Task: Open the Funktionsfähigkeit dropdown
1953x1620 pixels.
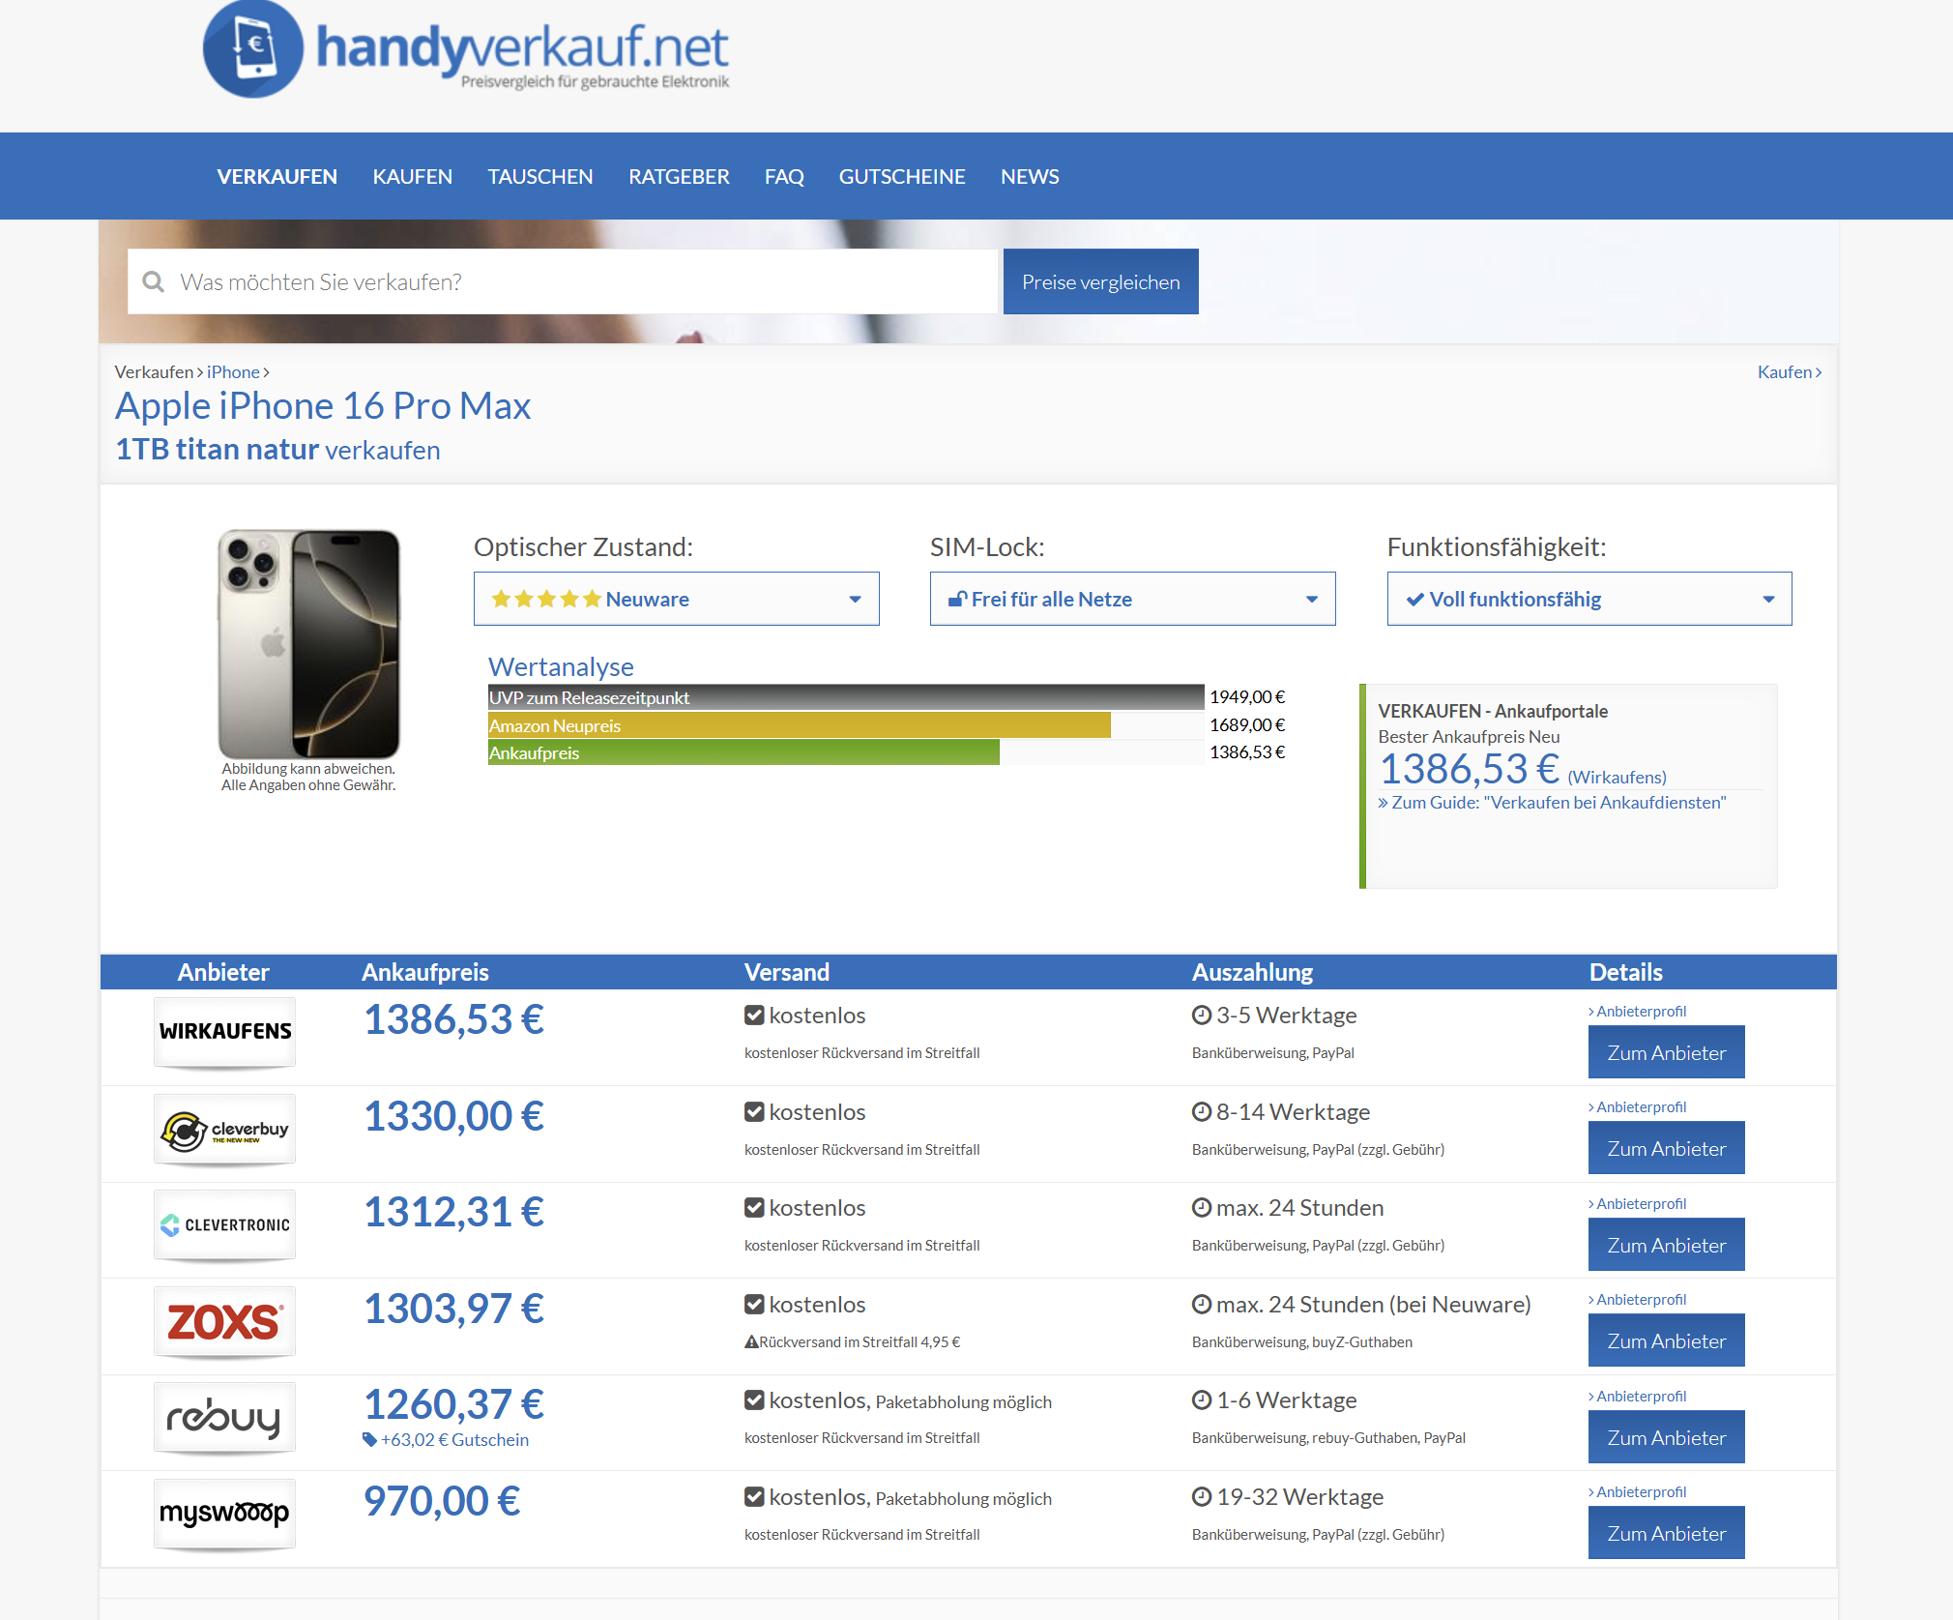Action: click(x=1589, y=599)
